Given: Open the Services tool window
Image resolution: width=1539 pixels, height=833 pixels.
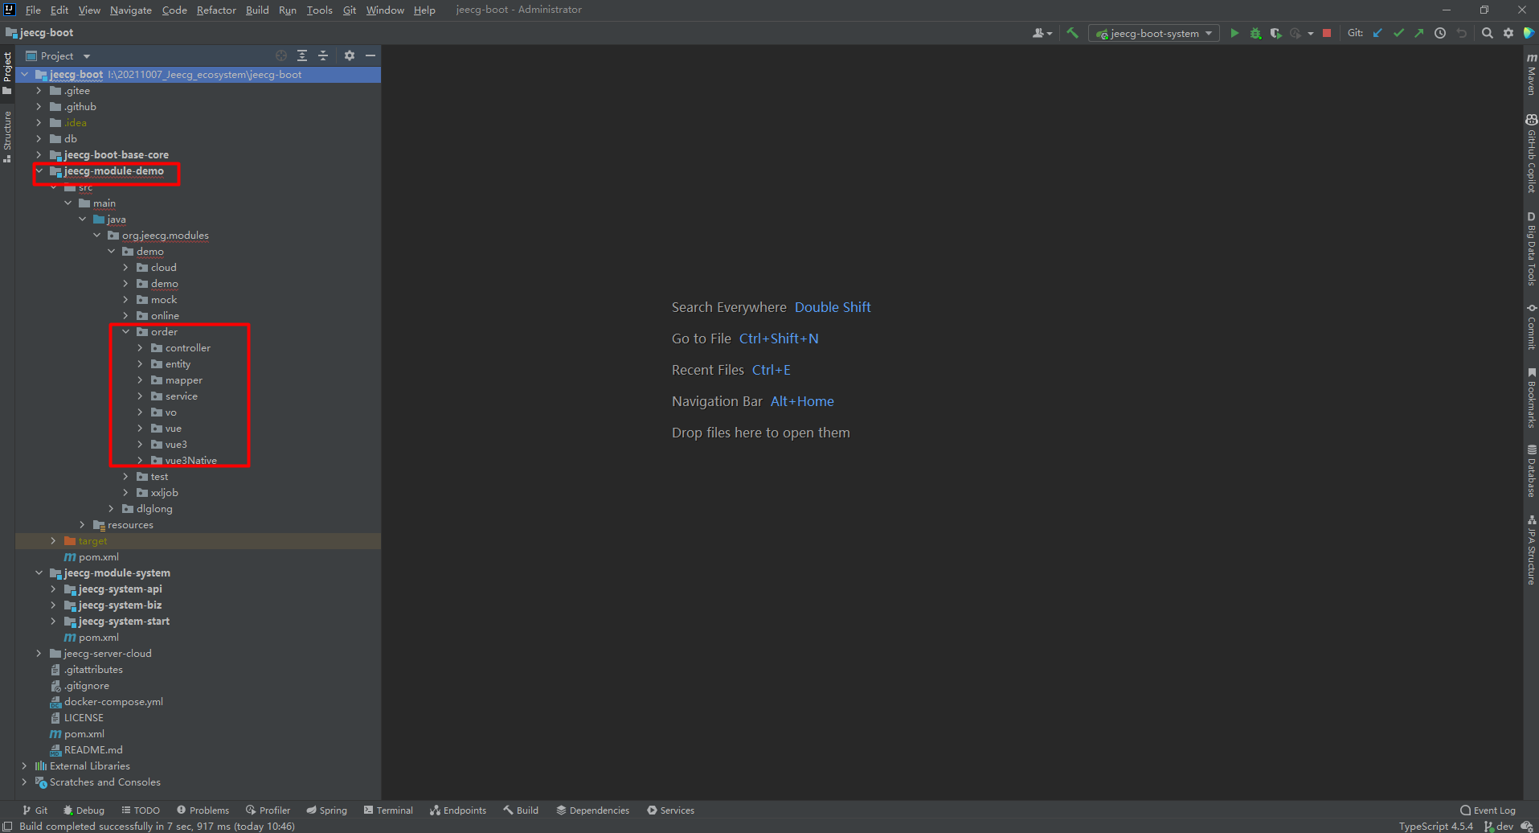Looking at the screenshot, I should click(x=670, y=810).
